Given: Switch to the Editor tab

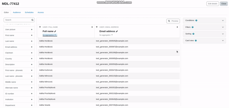Looking at the screenshot, I should [6, 13].
